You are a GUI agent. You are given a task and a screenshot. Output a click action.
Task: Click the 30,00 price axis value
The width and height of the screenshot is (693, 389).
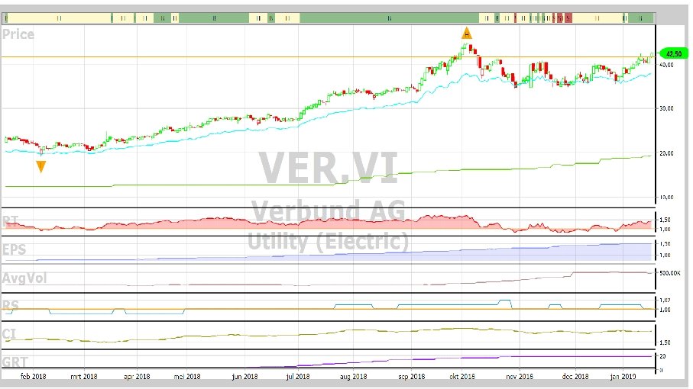[666, 108]
